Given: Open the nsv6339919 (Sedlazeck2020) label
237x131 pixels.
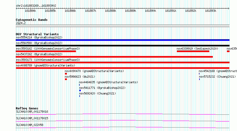Looking at the screenshot, I should point(197,49).
